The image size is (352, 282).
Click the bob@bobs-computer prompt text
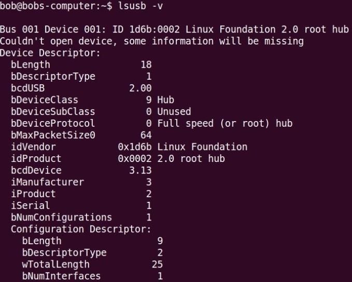[x=56, y=6]
